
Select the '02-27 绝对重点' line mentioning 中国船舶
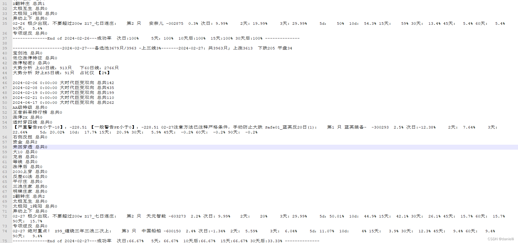tap(254, 233)
